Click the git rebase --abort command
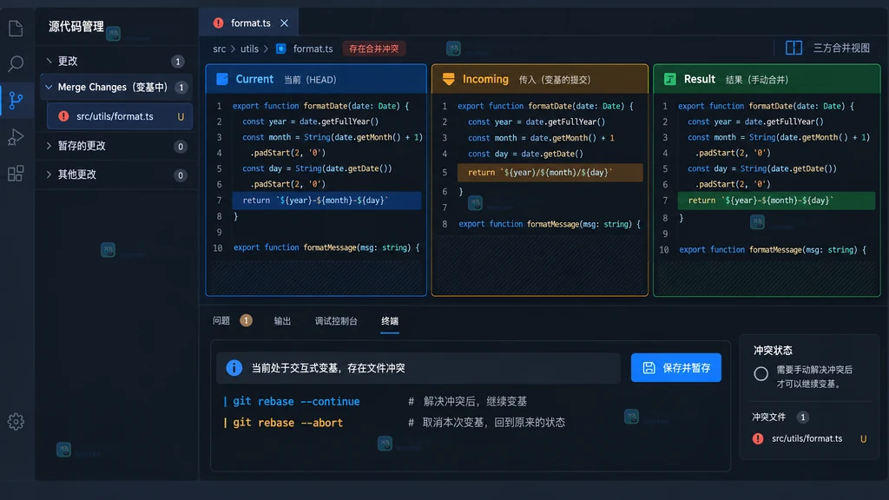The image size is (889, 500). 288,423
